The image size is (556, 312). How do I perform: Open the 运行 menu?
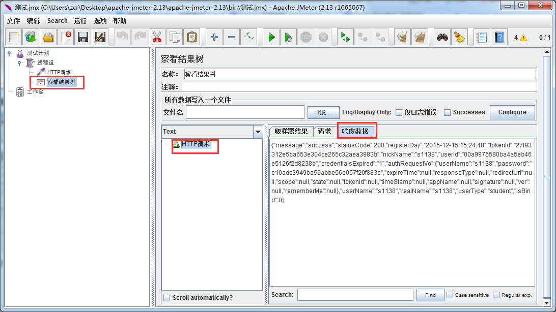80,21
